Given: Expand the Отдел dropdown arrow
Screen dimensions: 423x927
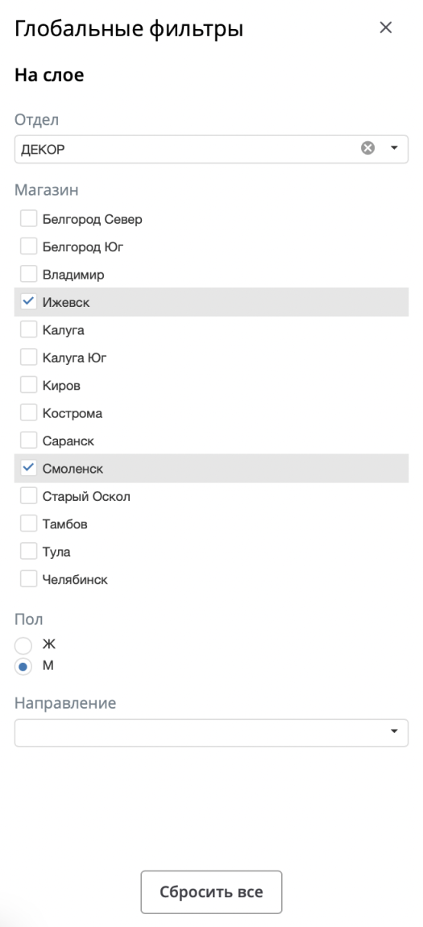Looking at the screenshot, I should pyautogui.click(x=395, y=148).
